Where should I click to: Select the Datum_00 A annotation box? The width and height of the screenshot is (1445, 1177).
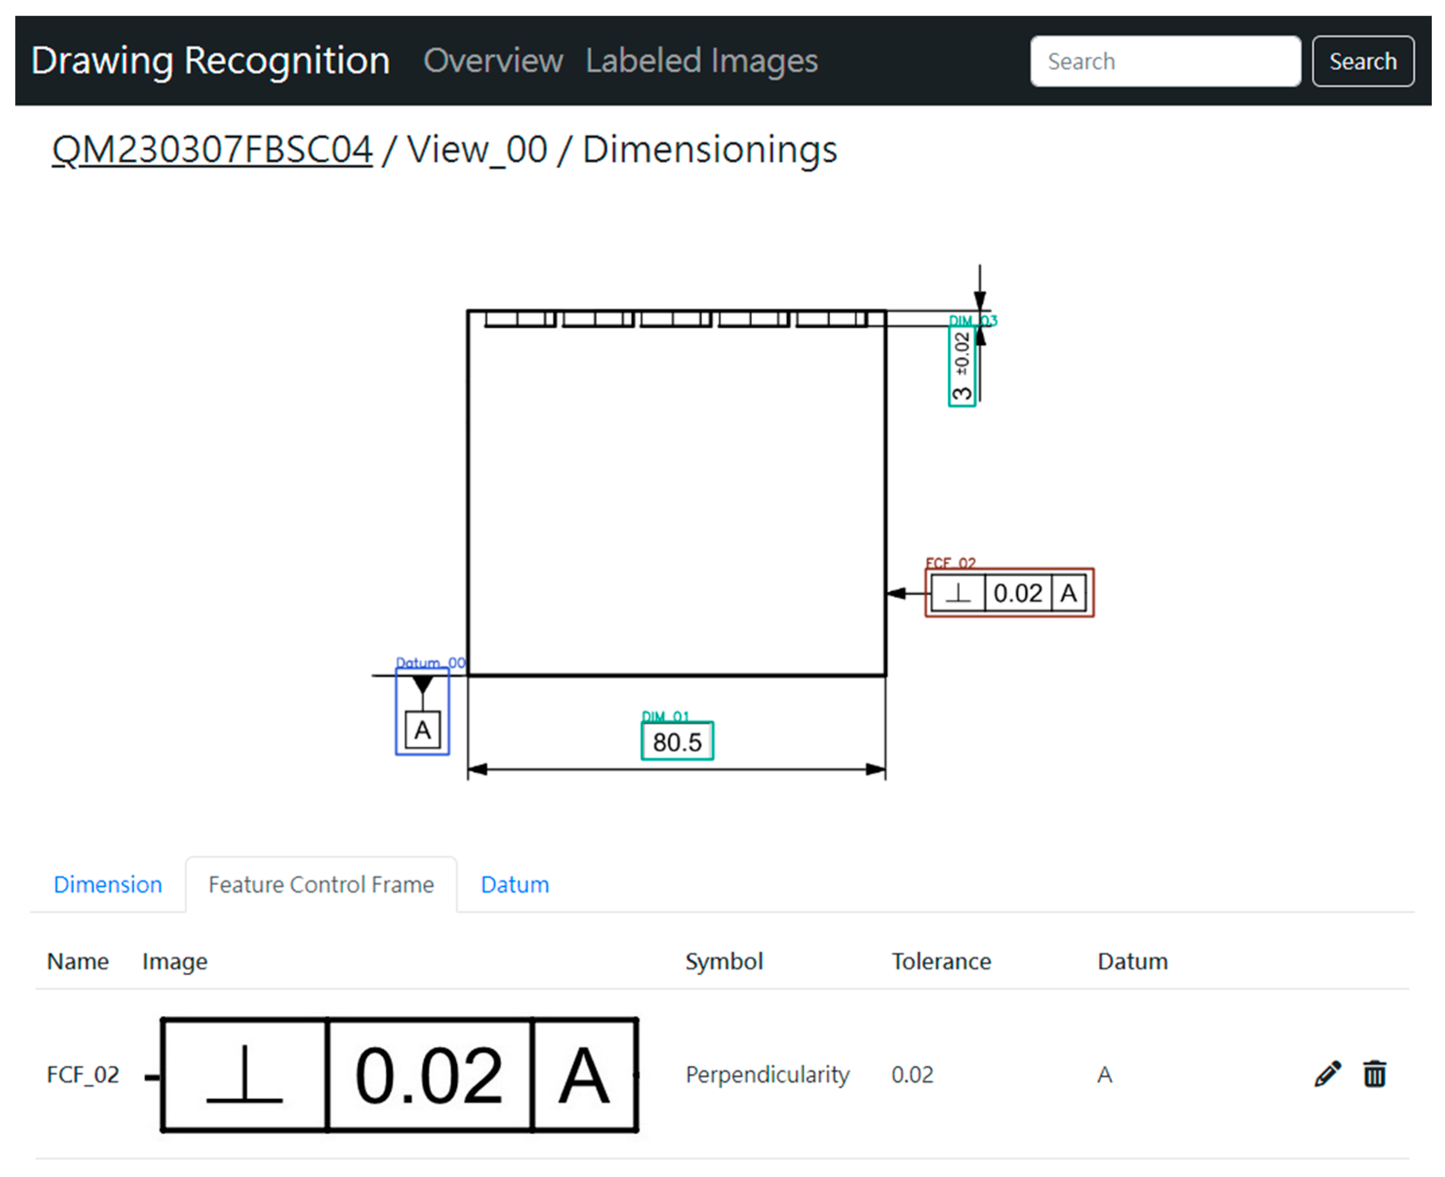422,711
